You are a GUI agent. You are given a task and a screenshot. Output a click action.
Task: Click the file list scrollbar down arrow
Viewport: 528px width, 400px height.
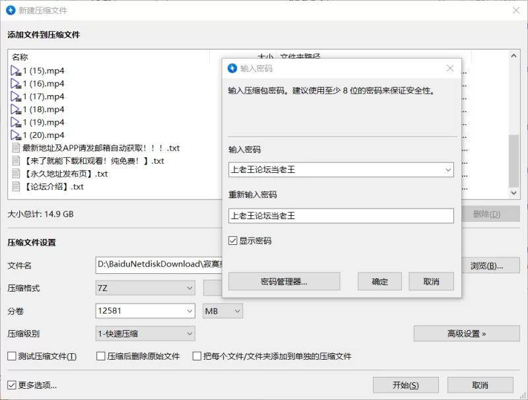[513, 193]
